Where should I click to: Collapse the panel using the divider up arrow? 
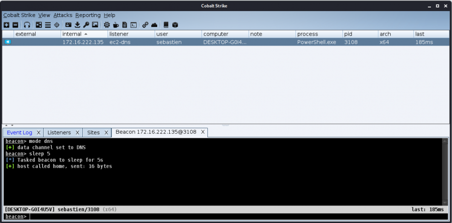(x=5, y=125)
